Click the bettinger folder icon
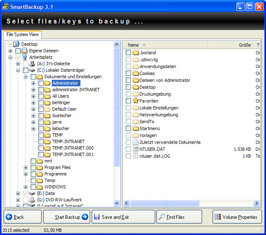The width and height of the screenshot is (266, 235). (x=47, y=103)
